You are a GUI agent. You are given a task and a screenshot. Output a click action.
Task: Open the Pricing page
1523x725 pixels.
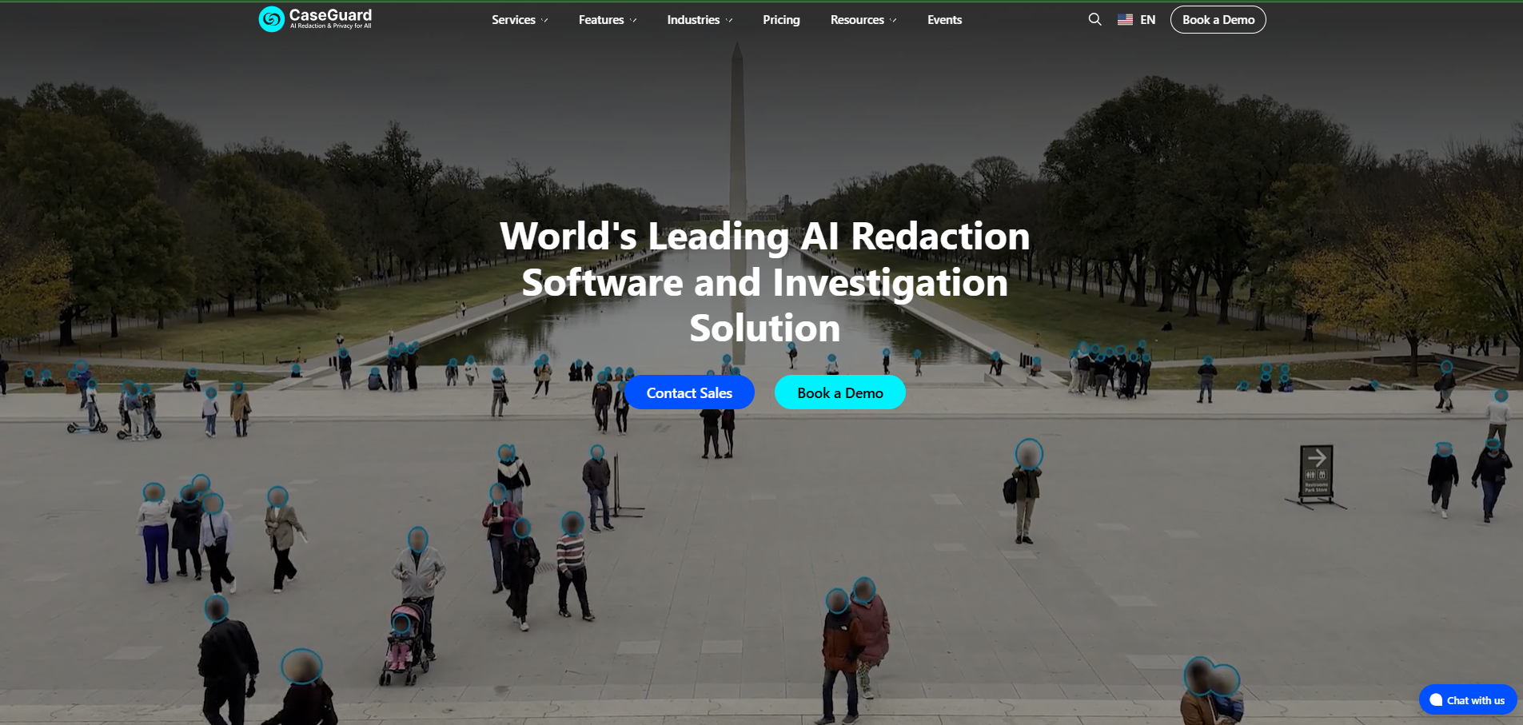(x=781, y=20)
